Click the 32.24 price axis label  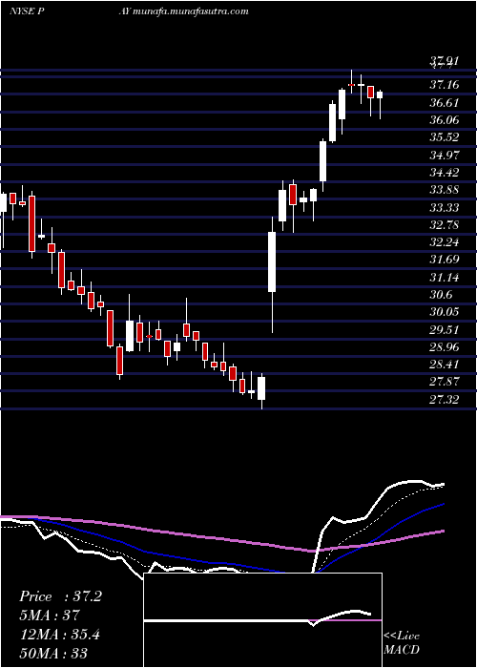[445, 242]
